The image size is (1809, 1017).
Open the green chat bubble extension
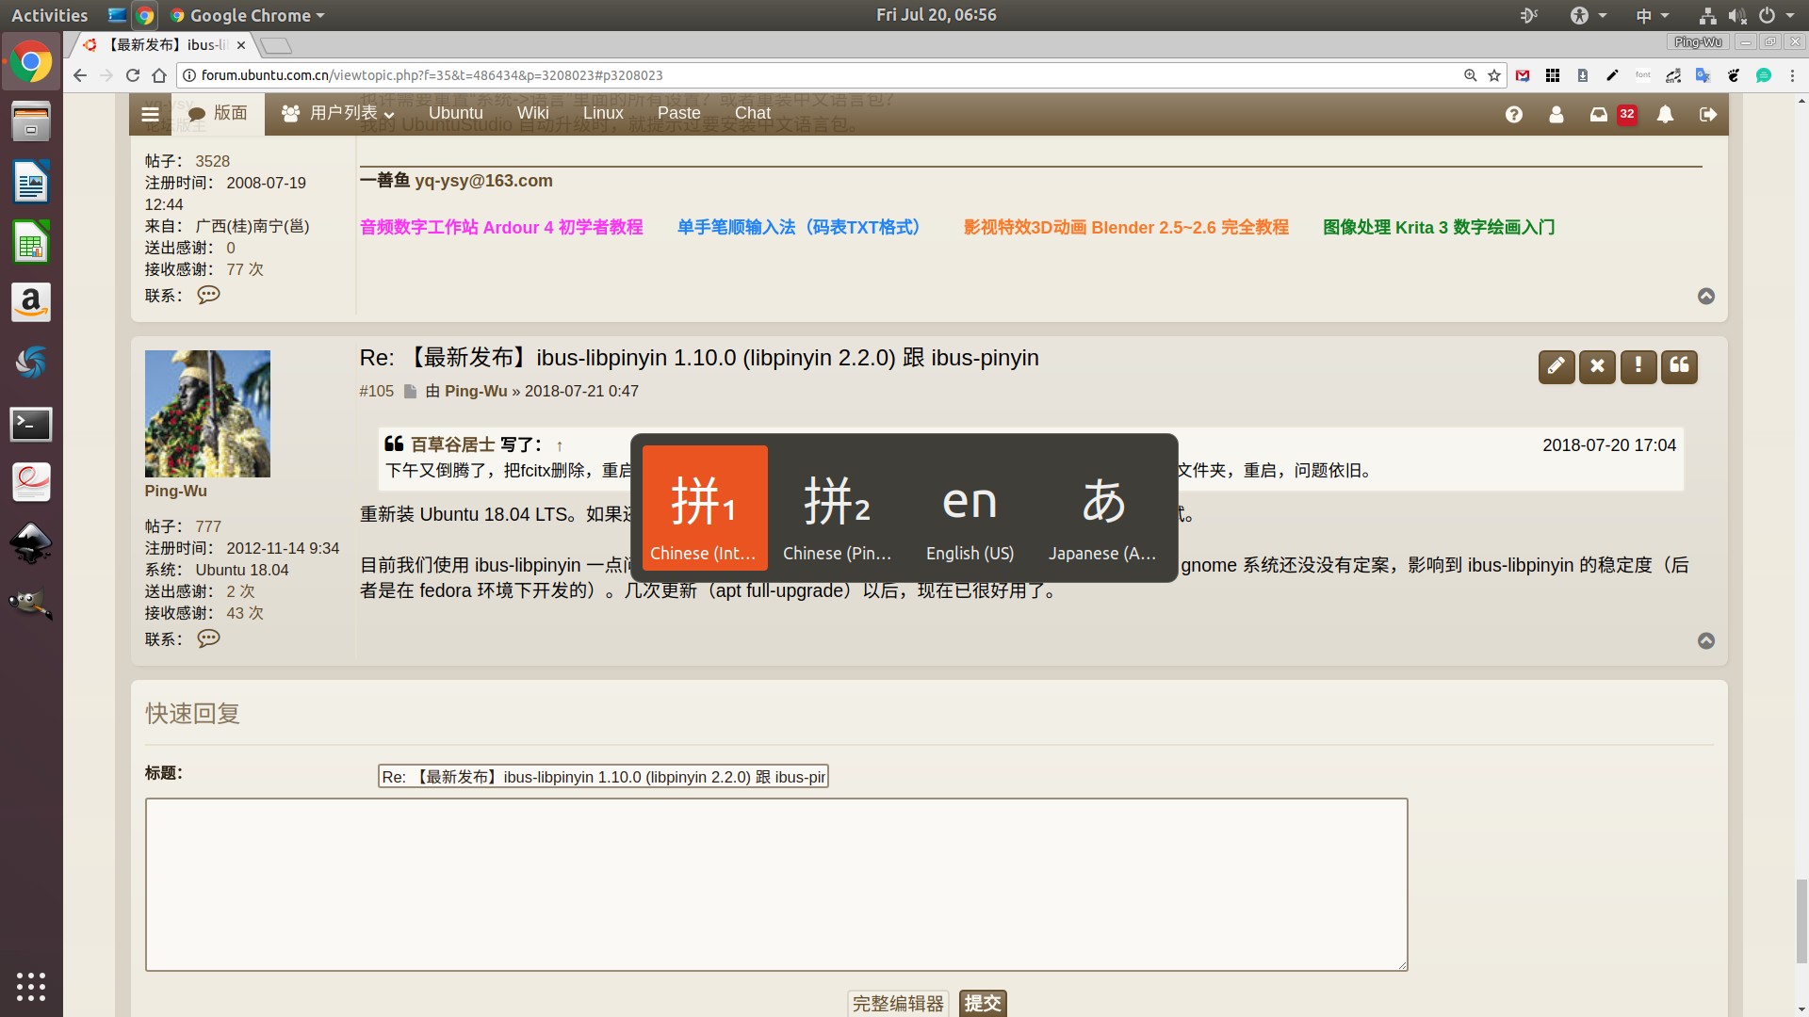coord(1764,75)
